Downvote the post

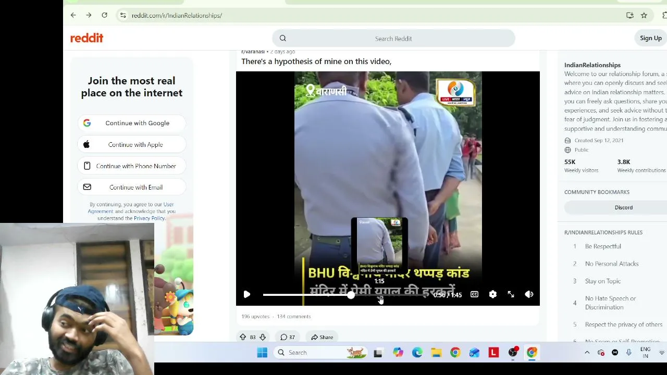[263, 337]
